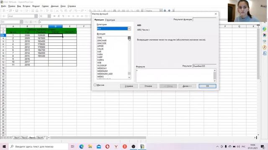Switch to the Структура tab
268x150 pixels.
click(x=110, y=20)
